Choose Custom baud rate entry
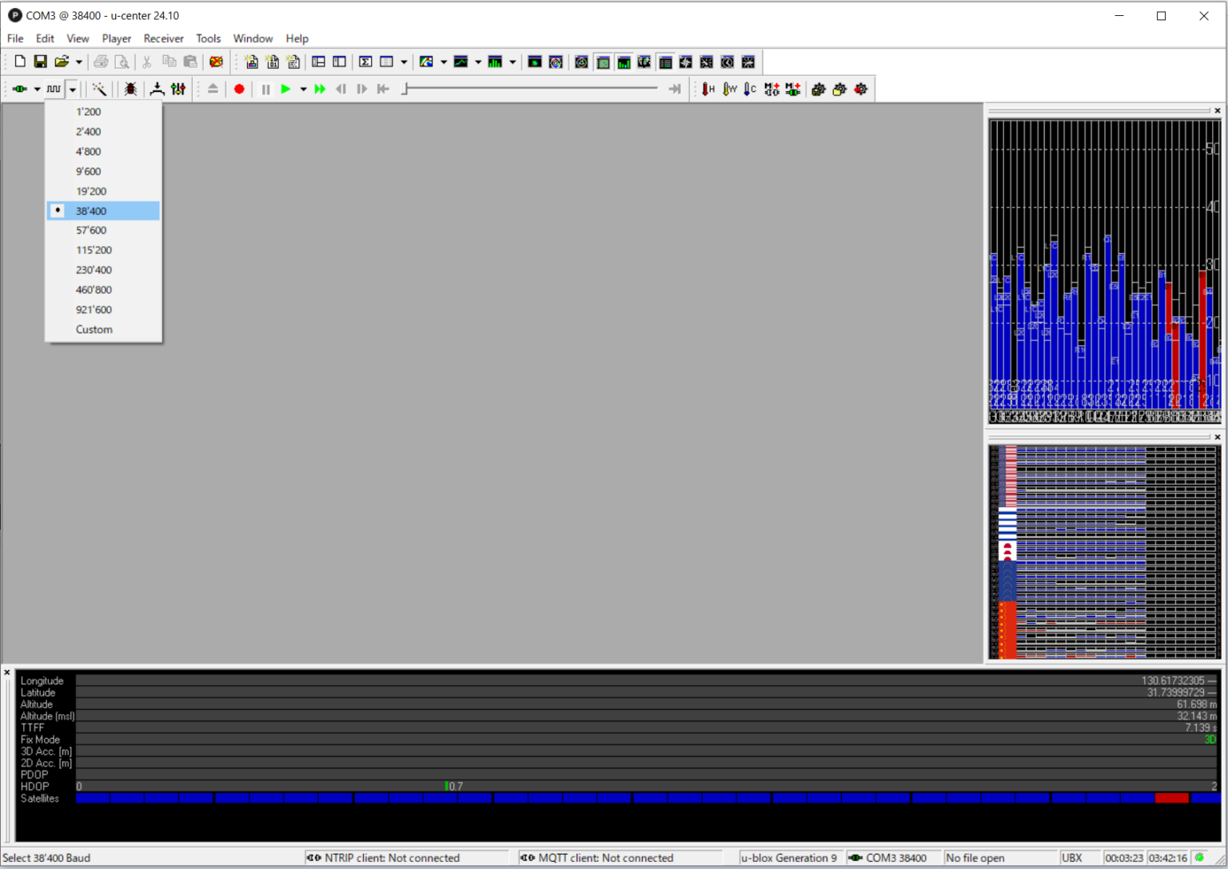The image size is (1228, 869). pos(94,330)
